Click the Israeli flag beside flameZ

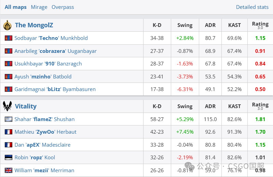click(x=9, y=119)
